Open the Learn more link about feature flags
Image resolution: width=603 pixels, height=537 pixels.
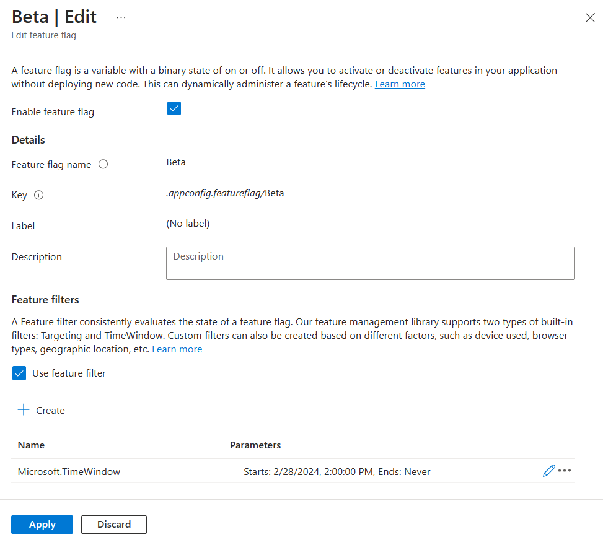pos(400,84)
